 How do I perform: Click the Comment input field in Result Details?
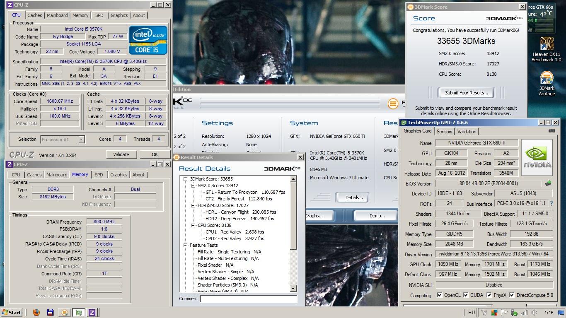pyautogui.click(x=249, y=299)
